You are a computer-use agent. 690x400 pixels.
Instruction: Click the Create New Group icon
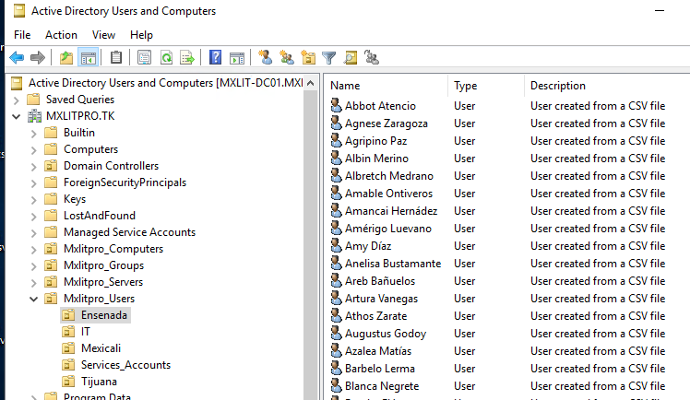pyautogui.click(x=287, y=58)
